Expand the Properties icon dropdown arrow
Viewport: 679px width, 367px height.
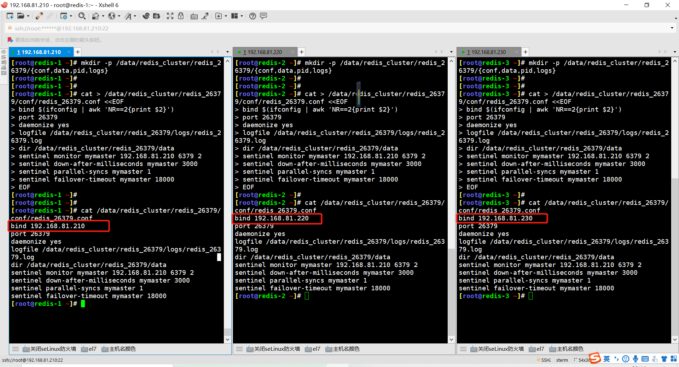point(71,16)
